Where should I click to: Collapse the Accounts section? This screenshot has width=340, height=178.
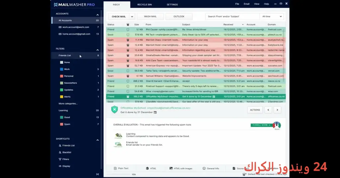pos(98,15)
